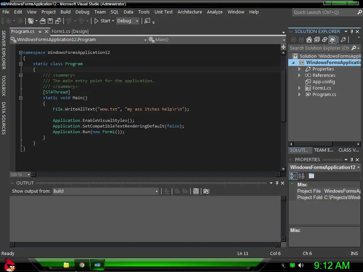Switch to the TEAM E... panel tab
This screenshot has height=272, width=363.
pyautogui.click(x=323, y=150)
